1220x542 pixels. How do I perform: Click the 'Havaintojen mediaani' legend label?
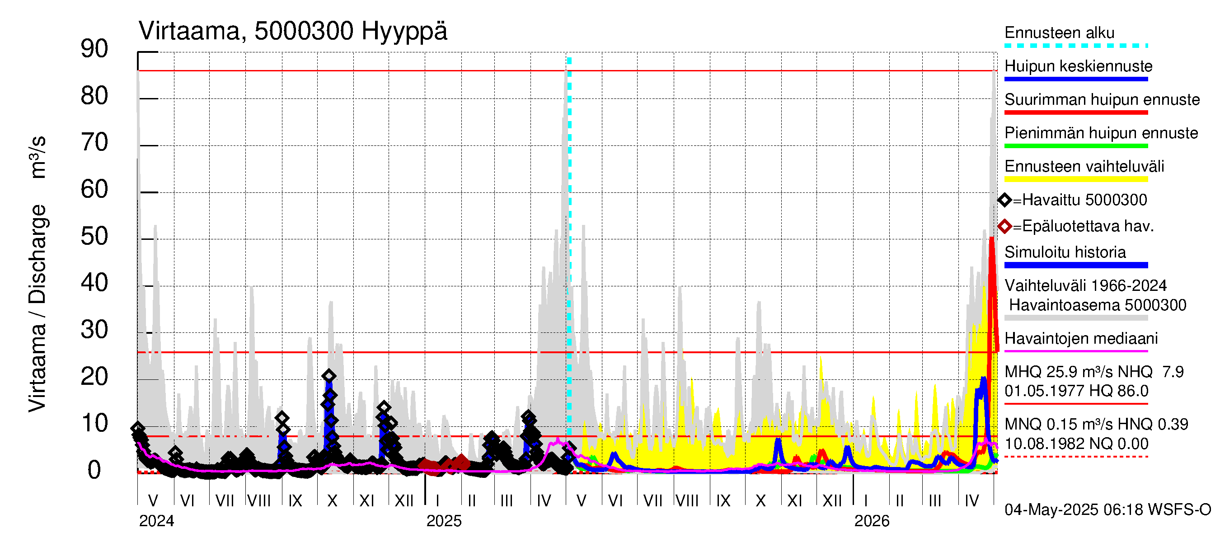coord(1081,338)
